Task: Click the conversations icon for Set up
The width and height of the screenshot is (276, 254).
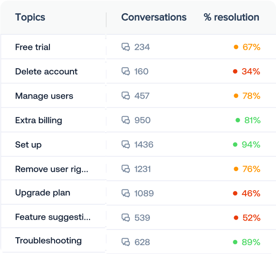Action: pos(126,144)
